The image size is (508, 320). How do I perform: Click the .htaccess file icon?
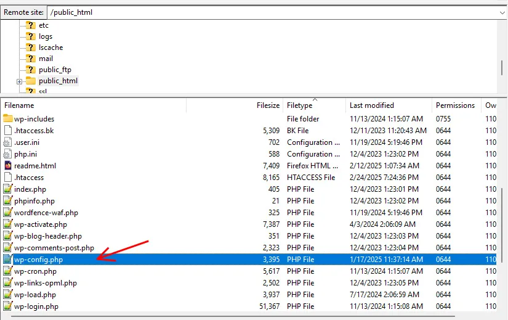point(8,177)
